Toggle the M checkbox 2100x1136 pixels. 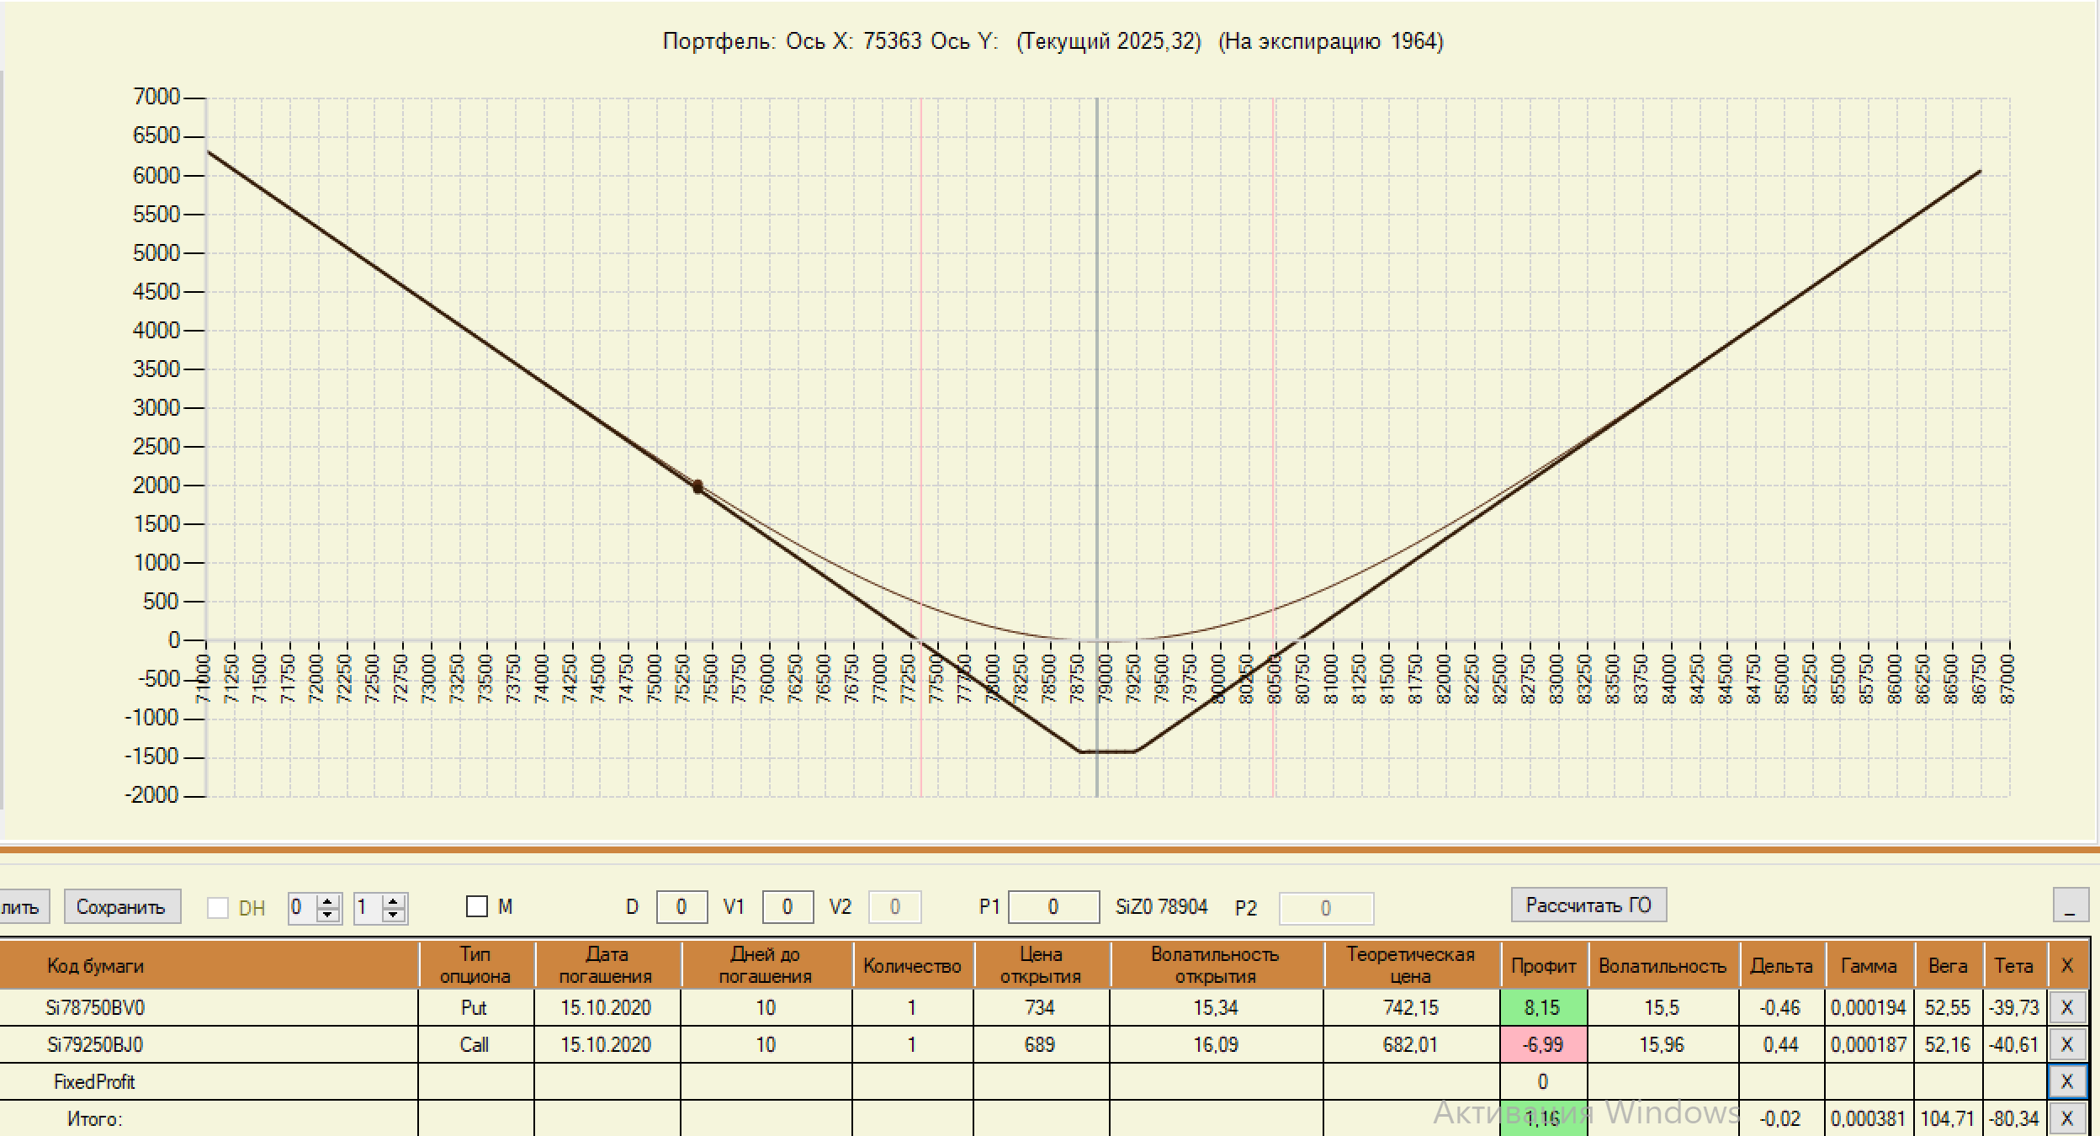click(x=477, y=906)
